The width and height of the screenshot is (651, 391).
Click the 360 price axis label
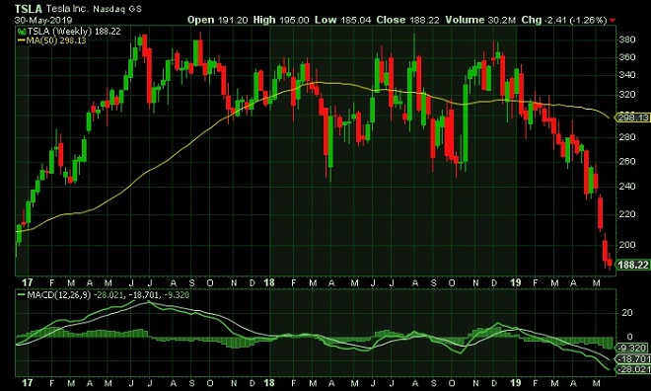pos(627,57)
